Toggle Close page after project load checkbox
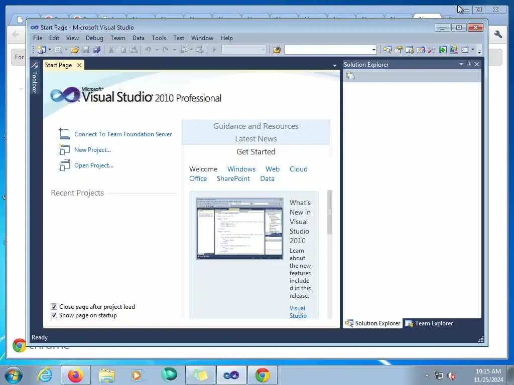 pos(54,306)
